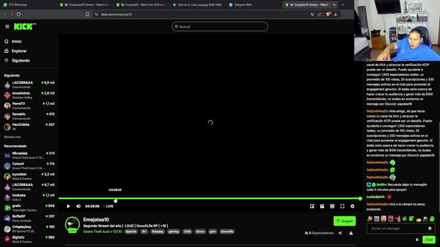Insert the Patrick star emote
440x247 pixels.
pos(397,219)
